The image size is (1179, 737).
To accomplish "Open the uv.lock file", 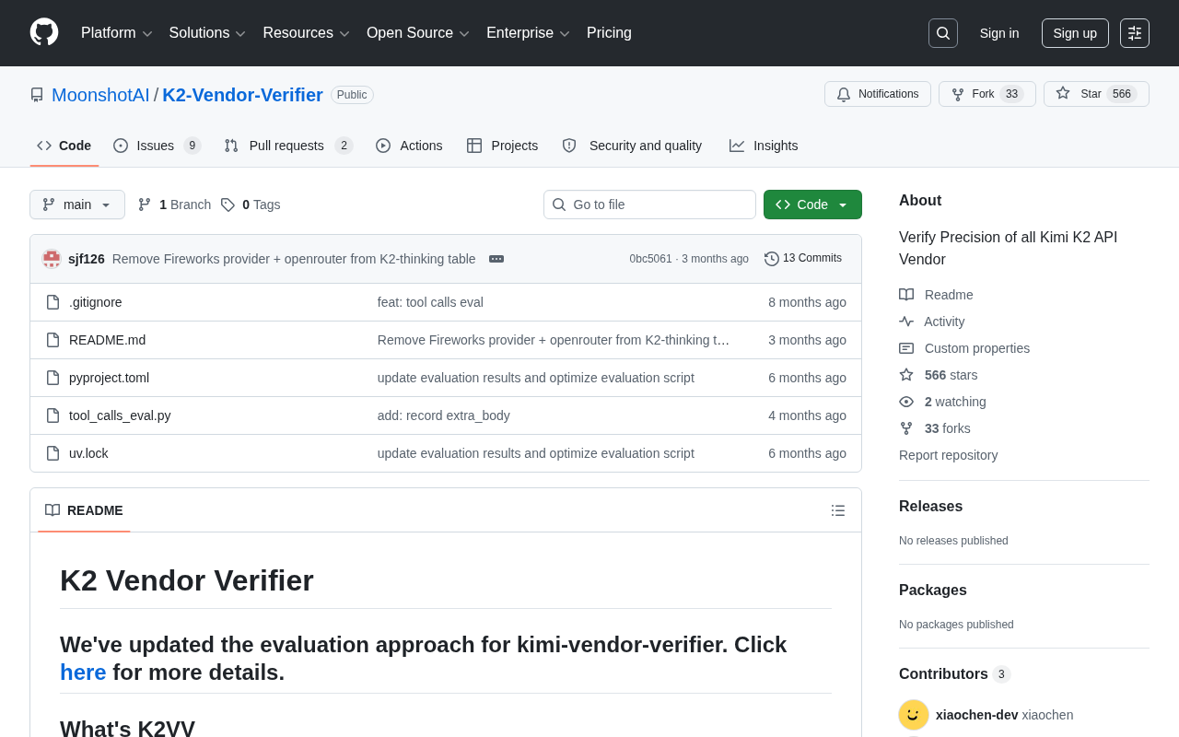I will [88, 453].
